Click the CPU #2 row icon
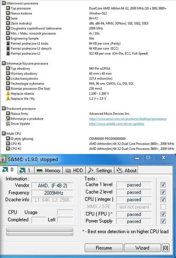176x258 pixels. click(8, 148)
